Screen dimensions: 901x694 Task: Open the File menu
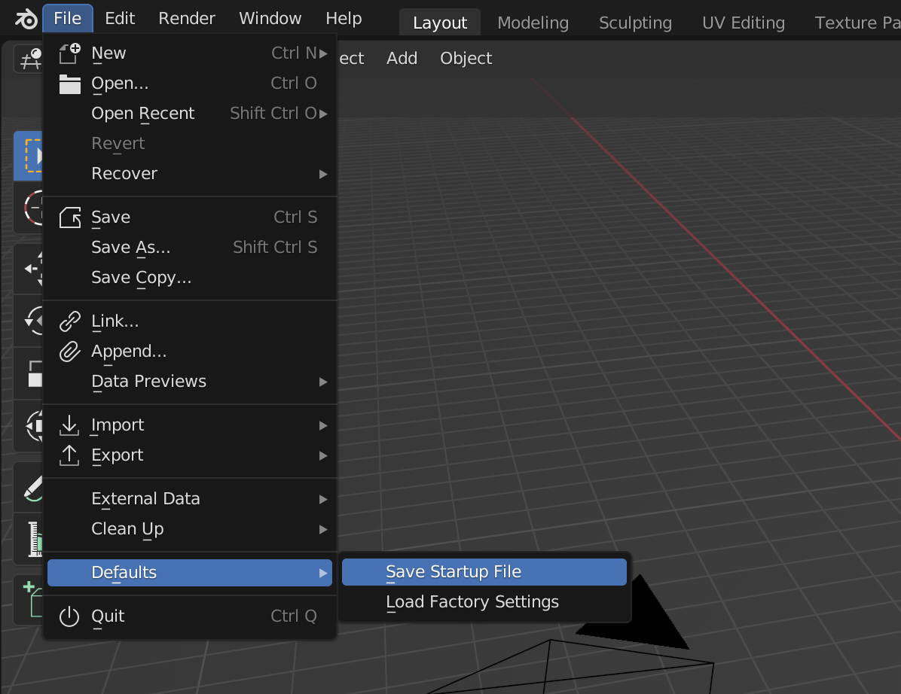pos(67,18)
